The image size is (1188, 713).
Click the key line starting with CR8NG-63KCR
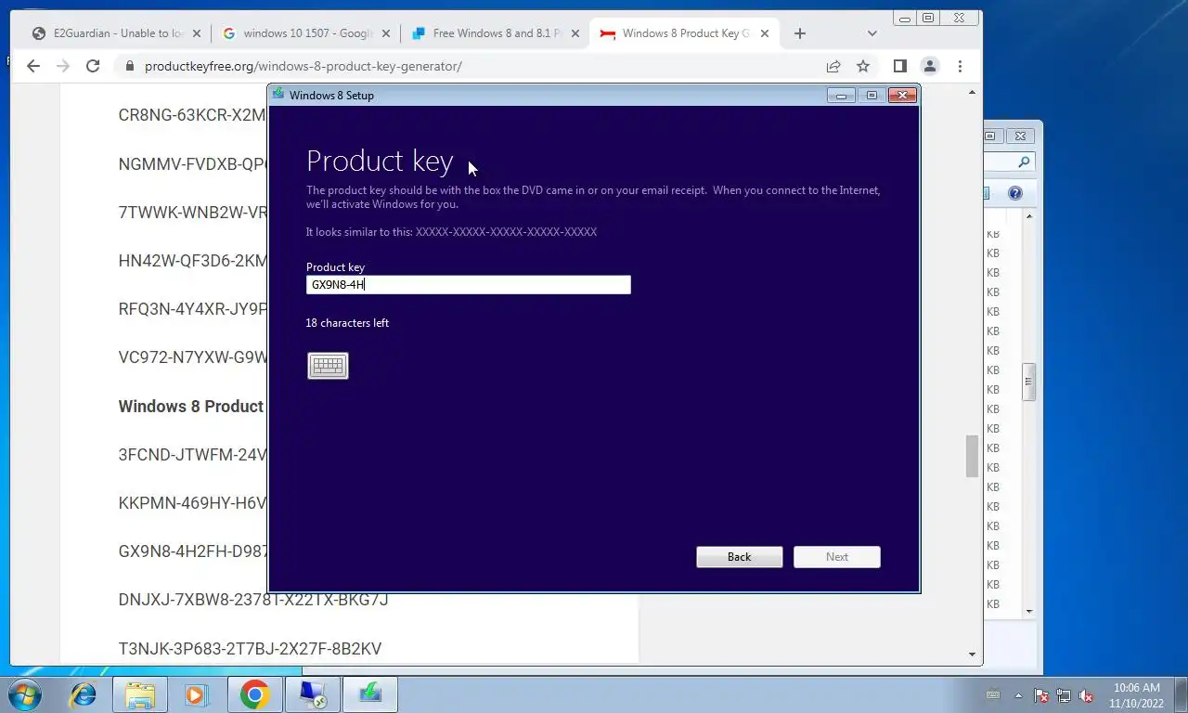[x=192, y=115]
